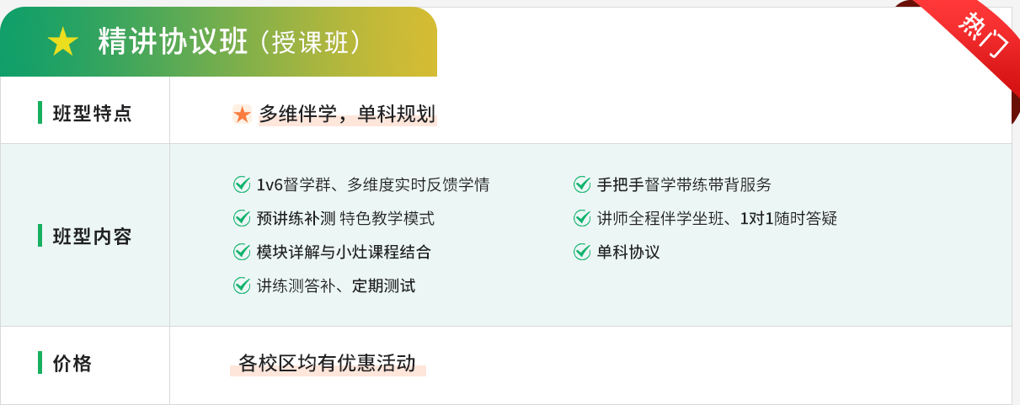Click checkmark icon beside 讲练测答补
Image resolution: width=1020 pixels, height=405 pixels.
242,285
